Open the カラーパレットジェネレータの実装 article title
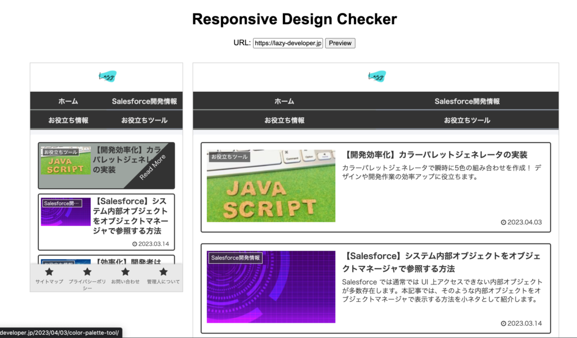The image size is (577, 338). [x=438, y=156]
